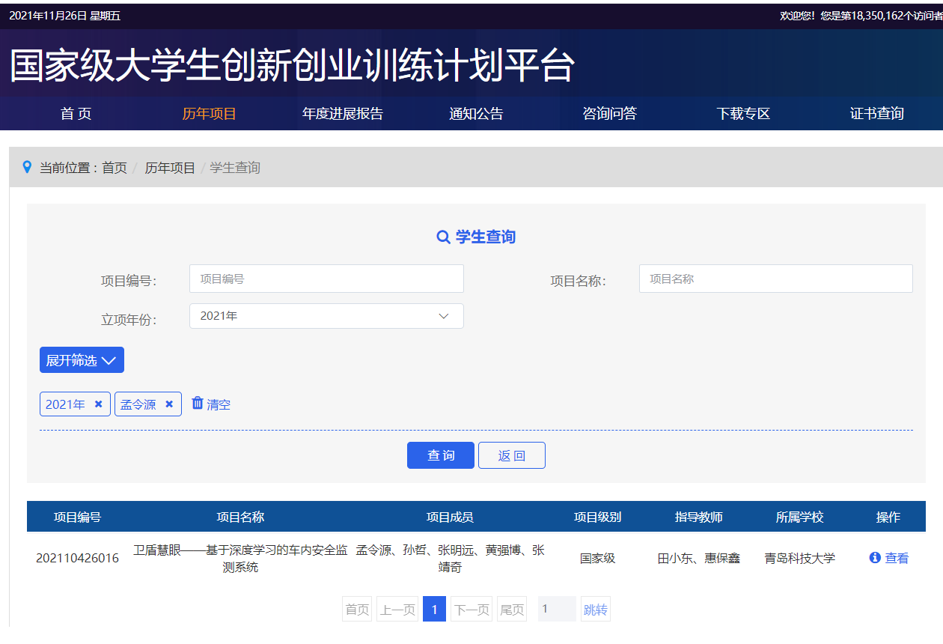The image size is (943, 644).
Task: Click the 跳转 page jump button
Action: click(x=595, y=610)
